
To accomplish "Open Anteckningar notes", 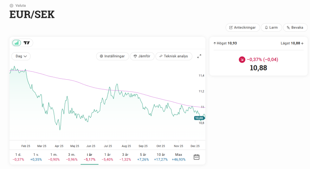I will tap(242, 27).
